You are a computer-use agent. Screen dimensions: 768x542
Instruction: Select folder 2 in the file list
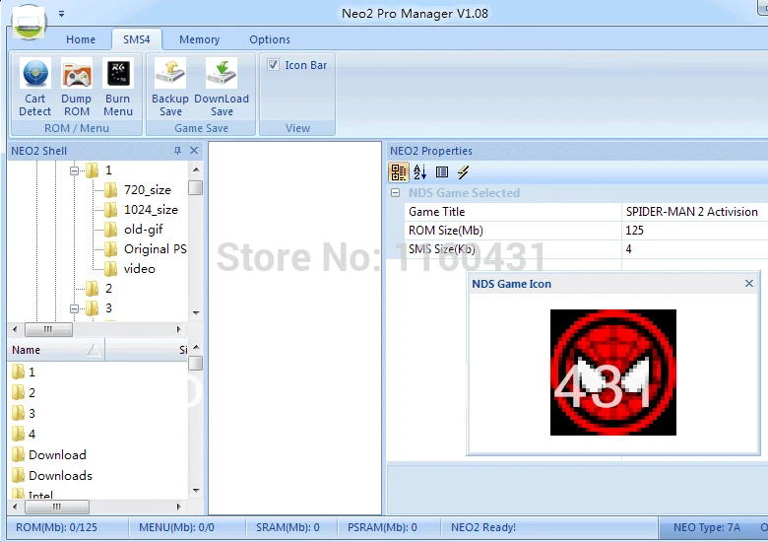click(x=32, y=392)
